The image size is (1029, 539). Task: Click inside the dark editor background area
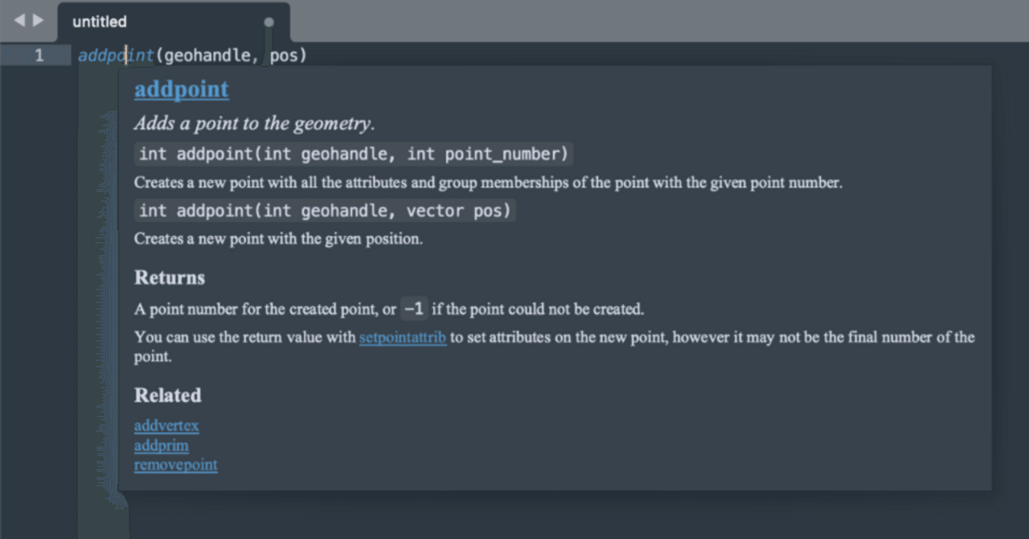(563, 519)
